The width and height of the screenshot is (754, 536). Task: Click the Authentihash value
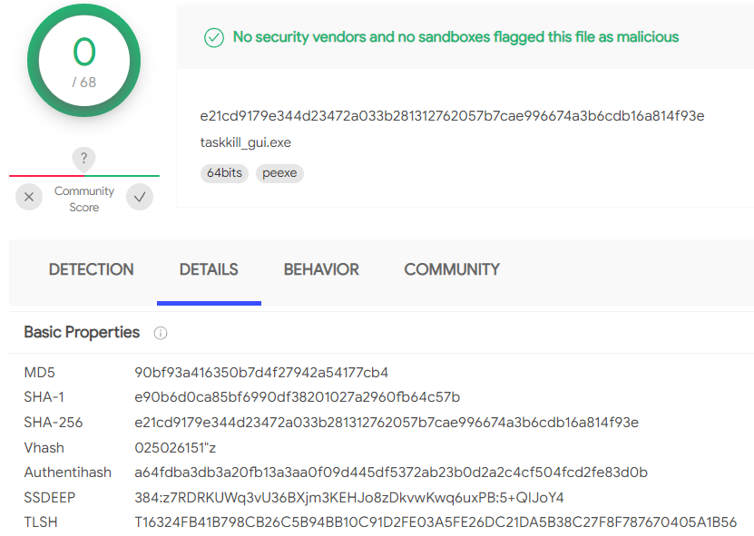tap(391, 473)
